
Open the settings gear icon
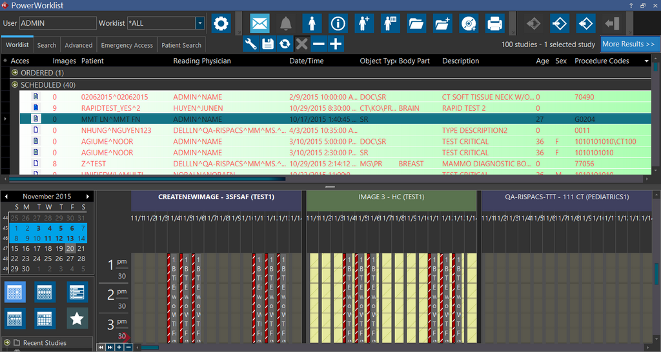(221, 24)
